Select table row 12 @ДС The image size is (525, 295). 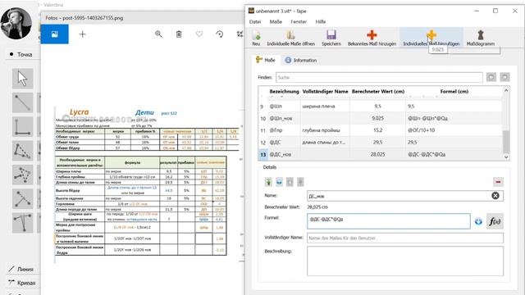pos(381,142)
